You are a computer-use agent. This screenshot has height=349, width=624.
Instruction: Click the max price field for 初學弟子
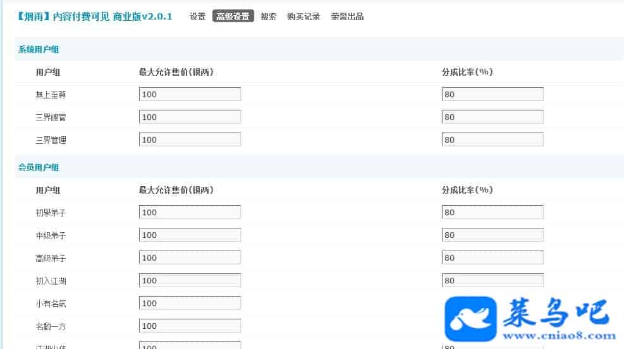click(x=190, y=213)
